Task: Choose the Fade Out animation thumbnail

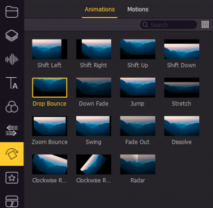Action: (x=137, y=126)
